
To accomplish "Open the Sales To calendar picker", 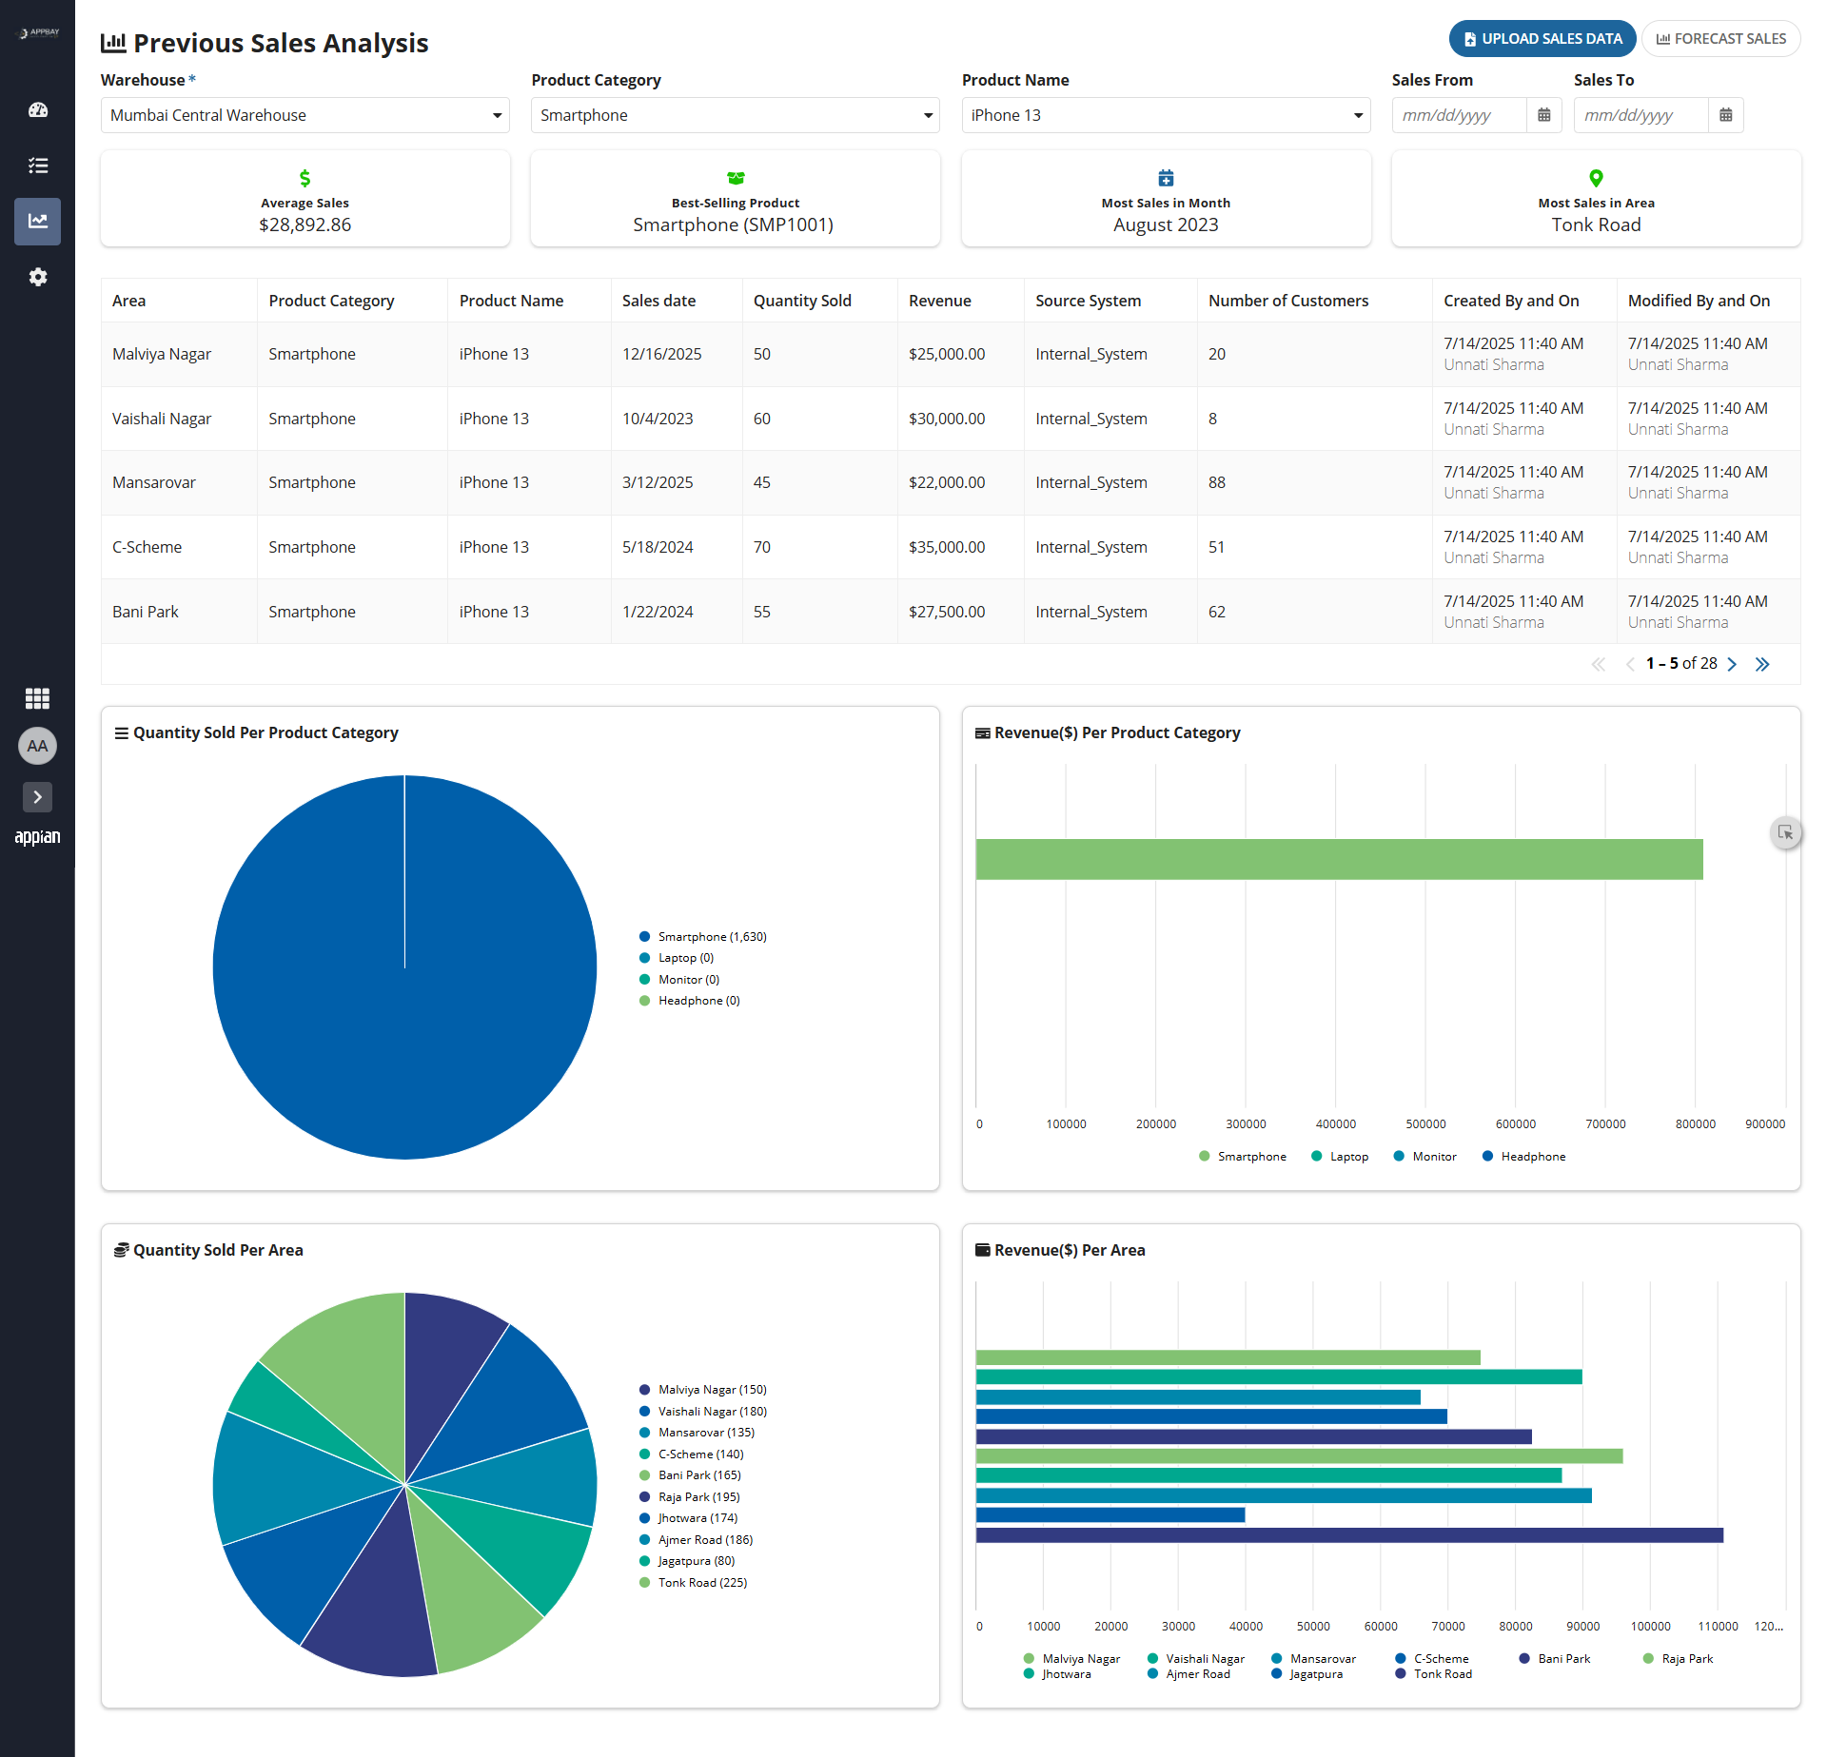I will [x=1726, y=115].
